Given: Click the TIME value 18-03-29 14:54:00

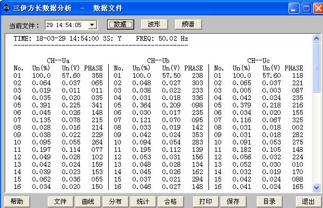Looking at the screenshot, I should 67,39.
